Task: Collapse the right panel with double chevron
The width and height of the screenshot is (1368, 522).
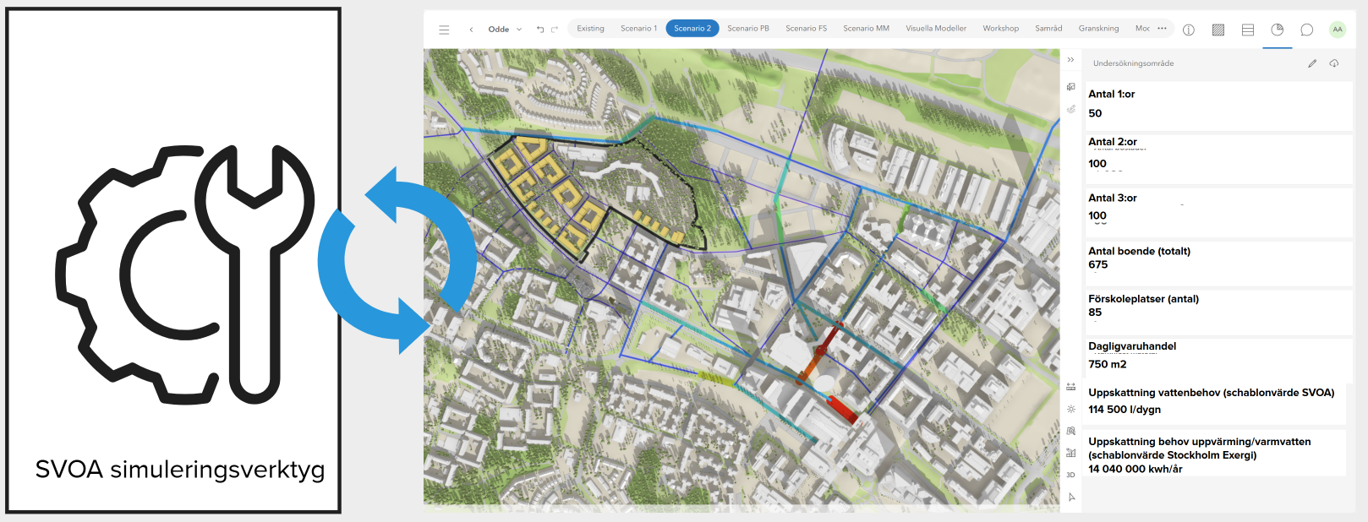Action: click(1071, 60)
